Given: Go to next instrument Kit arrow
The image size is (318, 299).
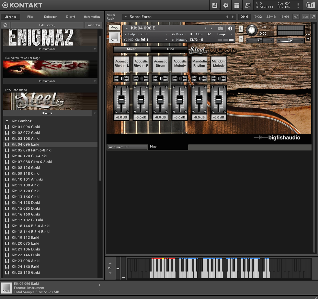Looking at the screenshot, I should pos(211,28).
